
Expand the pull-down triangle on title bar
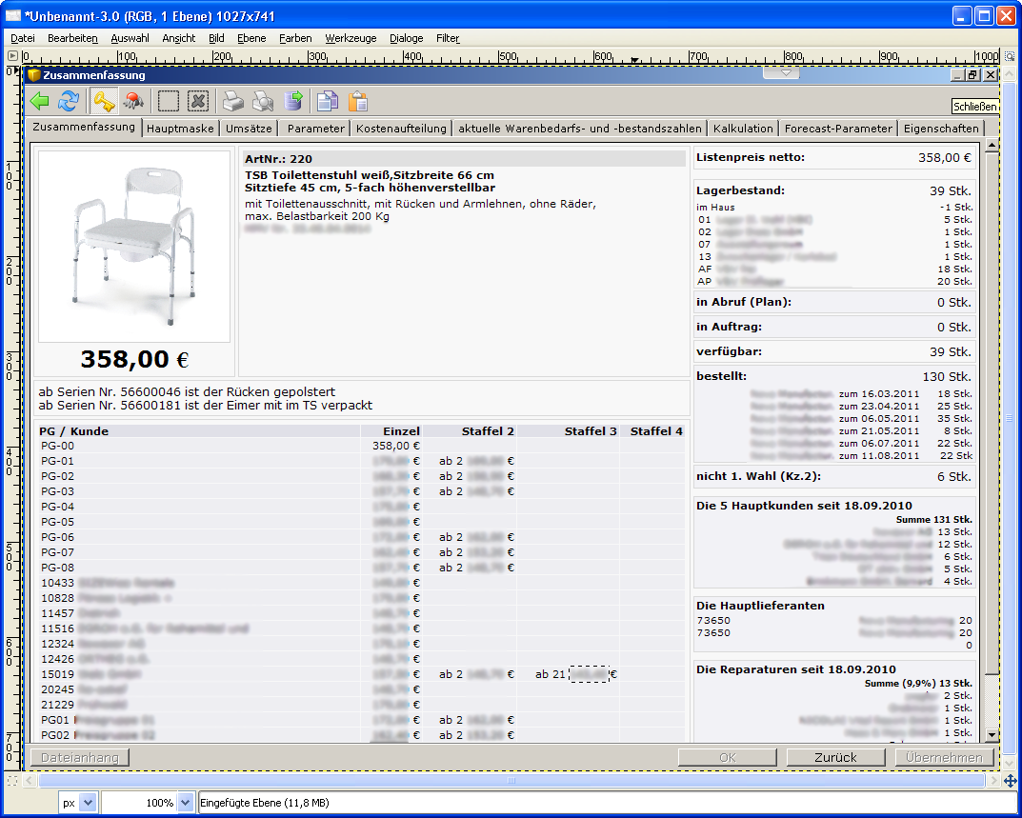pos(785,72)
